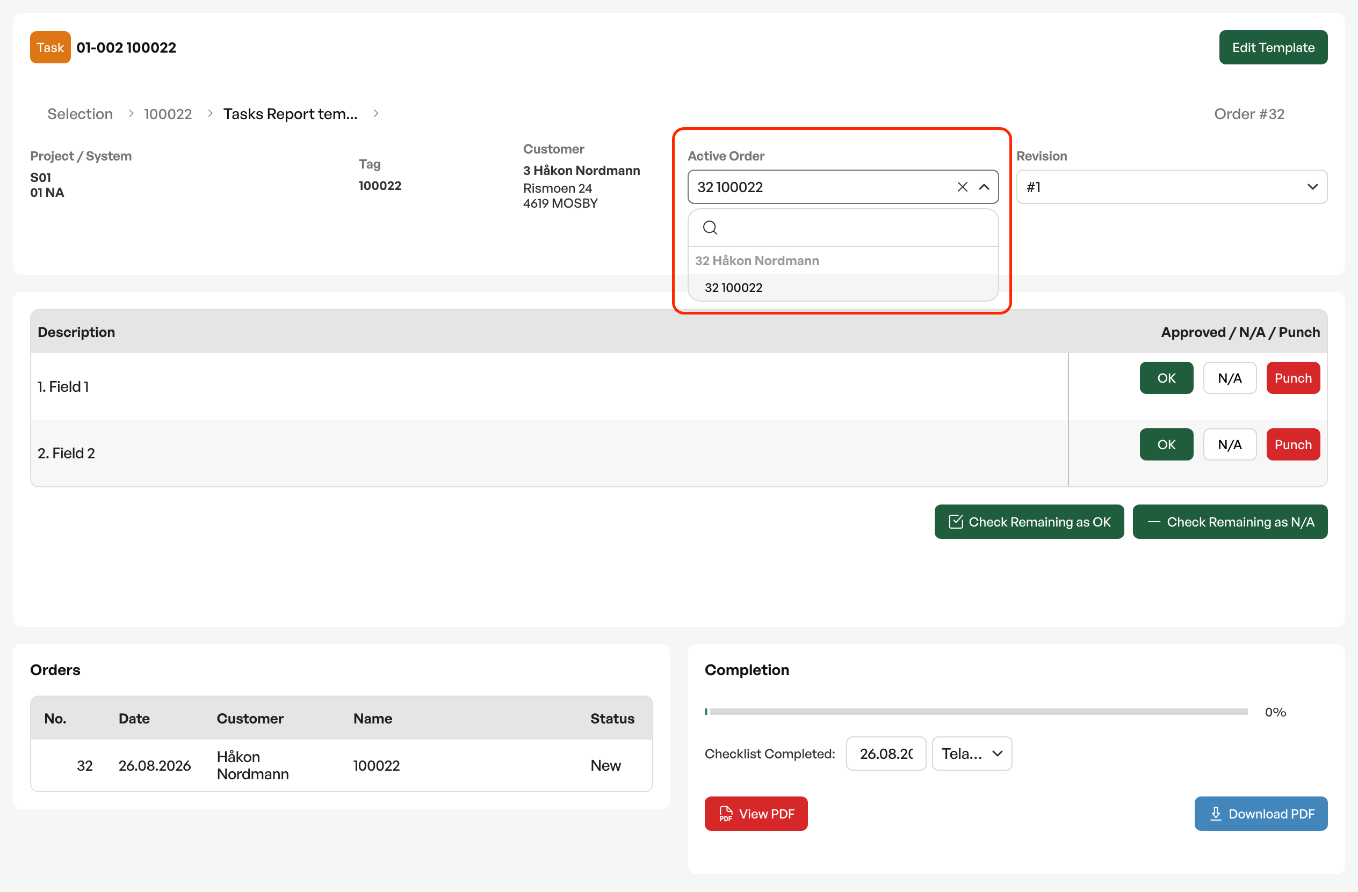The image size is (1358, 892).
Task: Click the 32 Håkon Nordmann group header
Action: (x=756, y=260)
